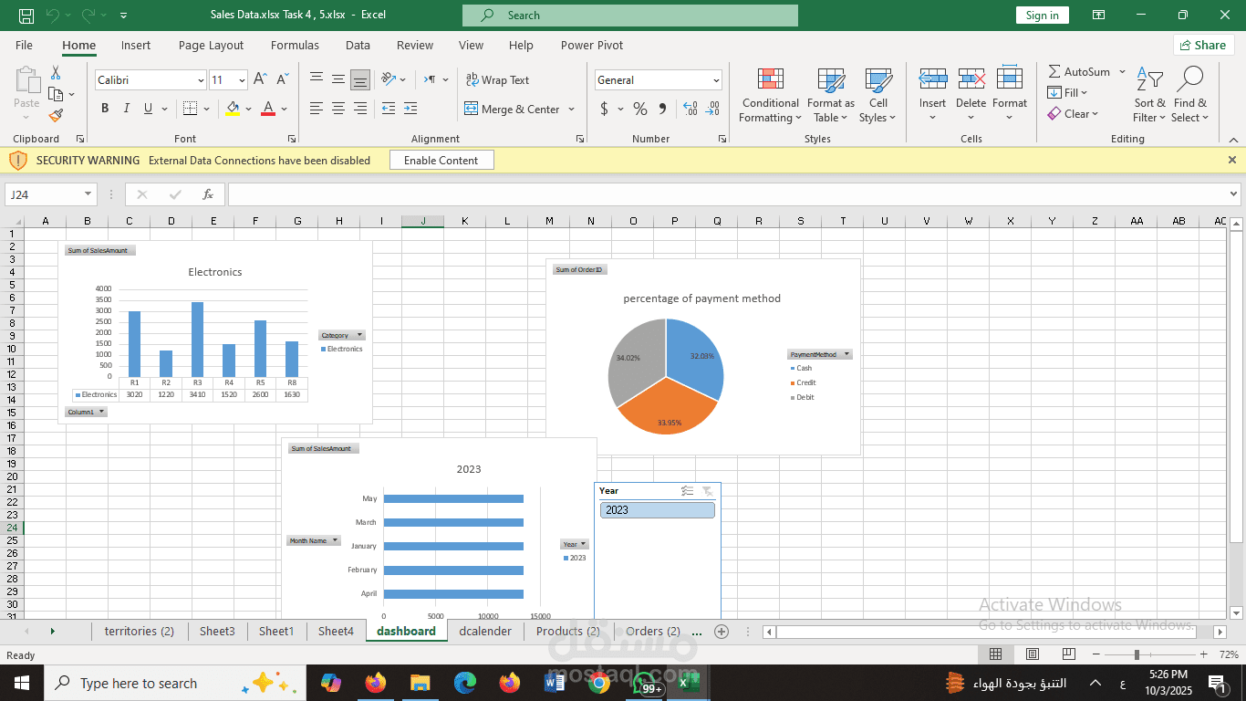Expand the Name Box dropdown
Image resolution: width=1246 pixels, height=701 pixels.
[x=88, y=194]
